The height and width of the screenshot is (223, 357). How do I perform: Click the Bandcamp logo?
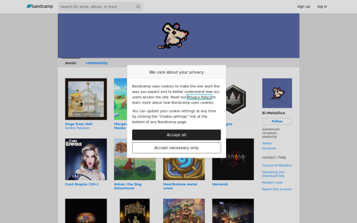[x=40, y=7]
